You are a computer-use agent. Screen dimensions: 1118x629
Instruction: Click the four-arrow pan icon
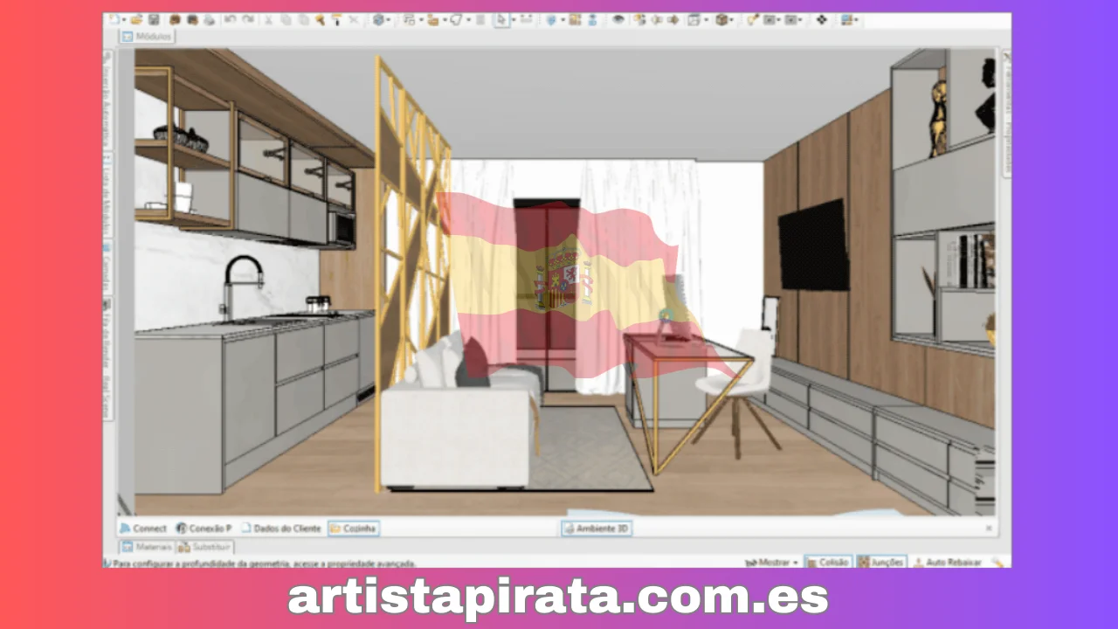[x=821, y=19]
